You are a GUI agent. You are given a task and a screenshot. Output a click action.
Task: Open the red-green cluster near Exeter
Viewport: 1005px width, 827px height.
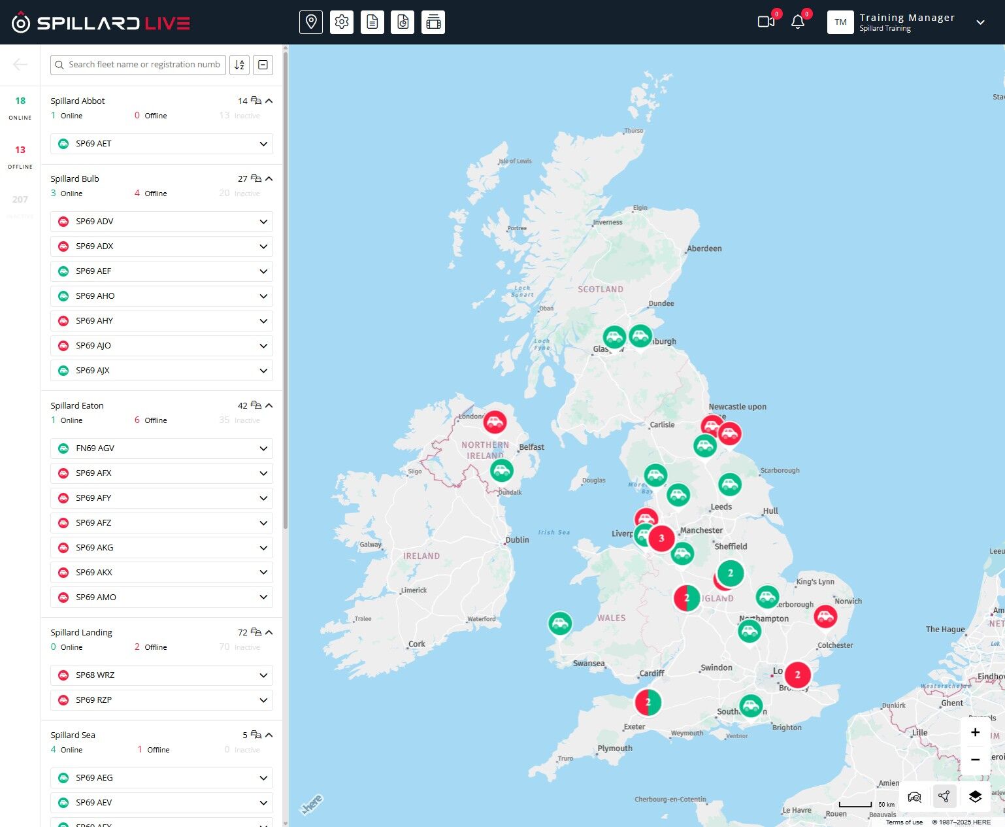648,702
